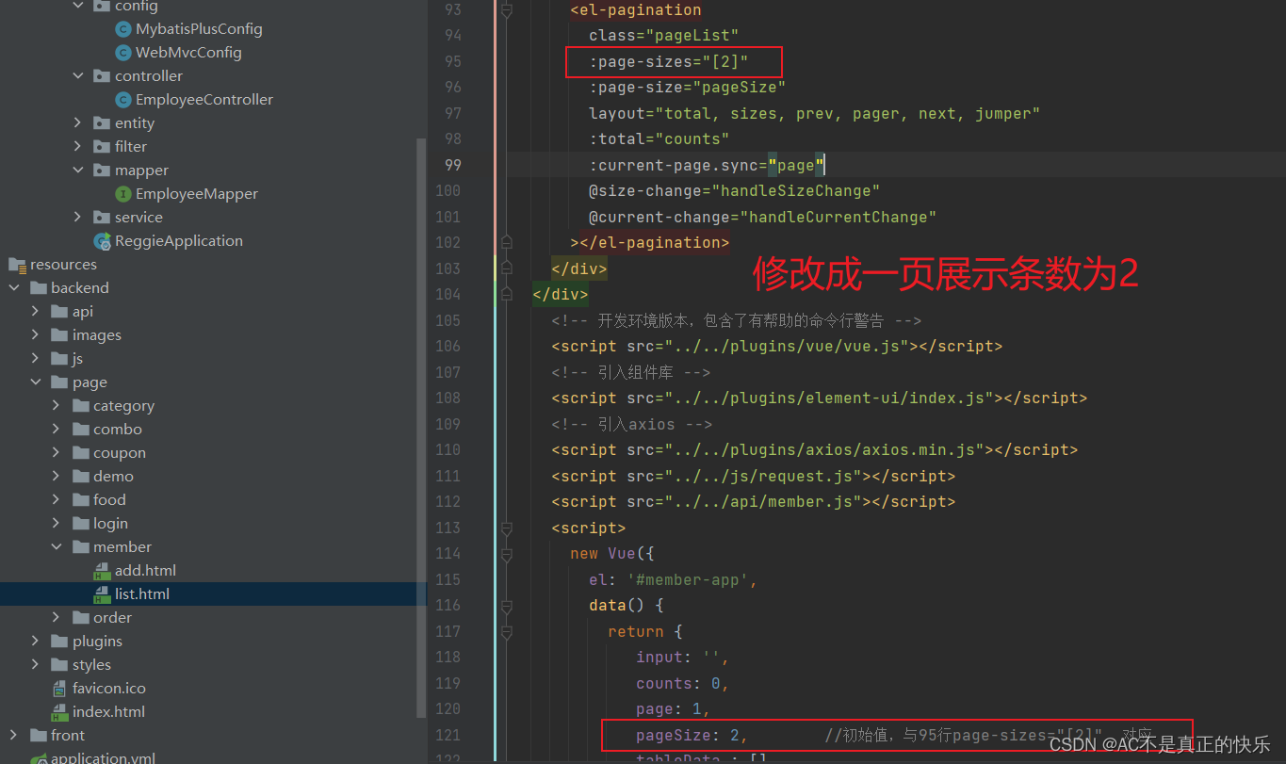The image size is (1286, 764).
Task: Click the entity package folder icon
Action: pyautogui.click(x=102, y=123)
